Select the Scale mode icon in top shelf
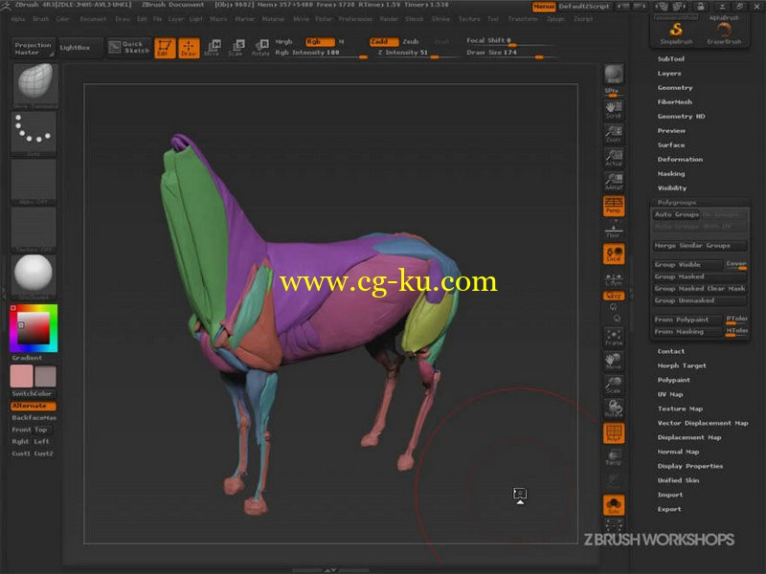Viewport: 766px width, 574px height. [237, 48]
